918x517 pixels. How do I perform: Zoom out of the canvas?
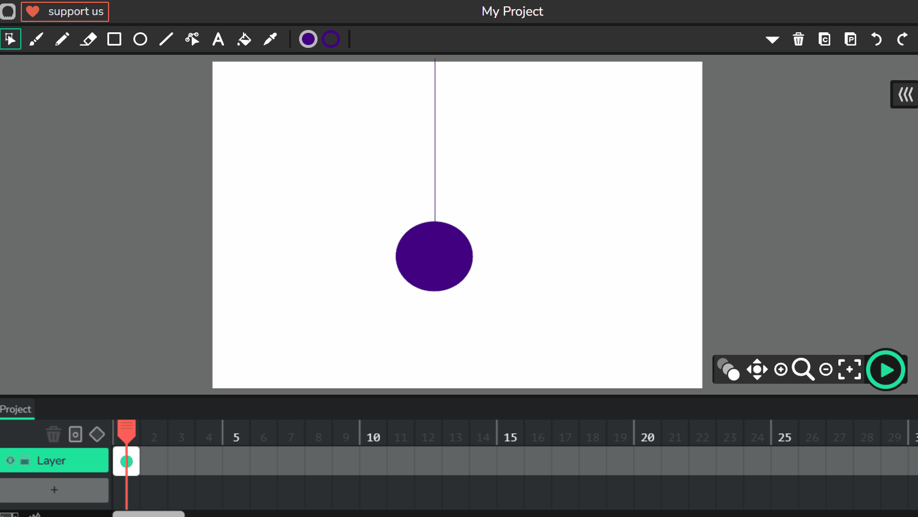pyautogui.click(x=826, y=369)
